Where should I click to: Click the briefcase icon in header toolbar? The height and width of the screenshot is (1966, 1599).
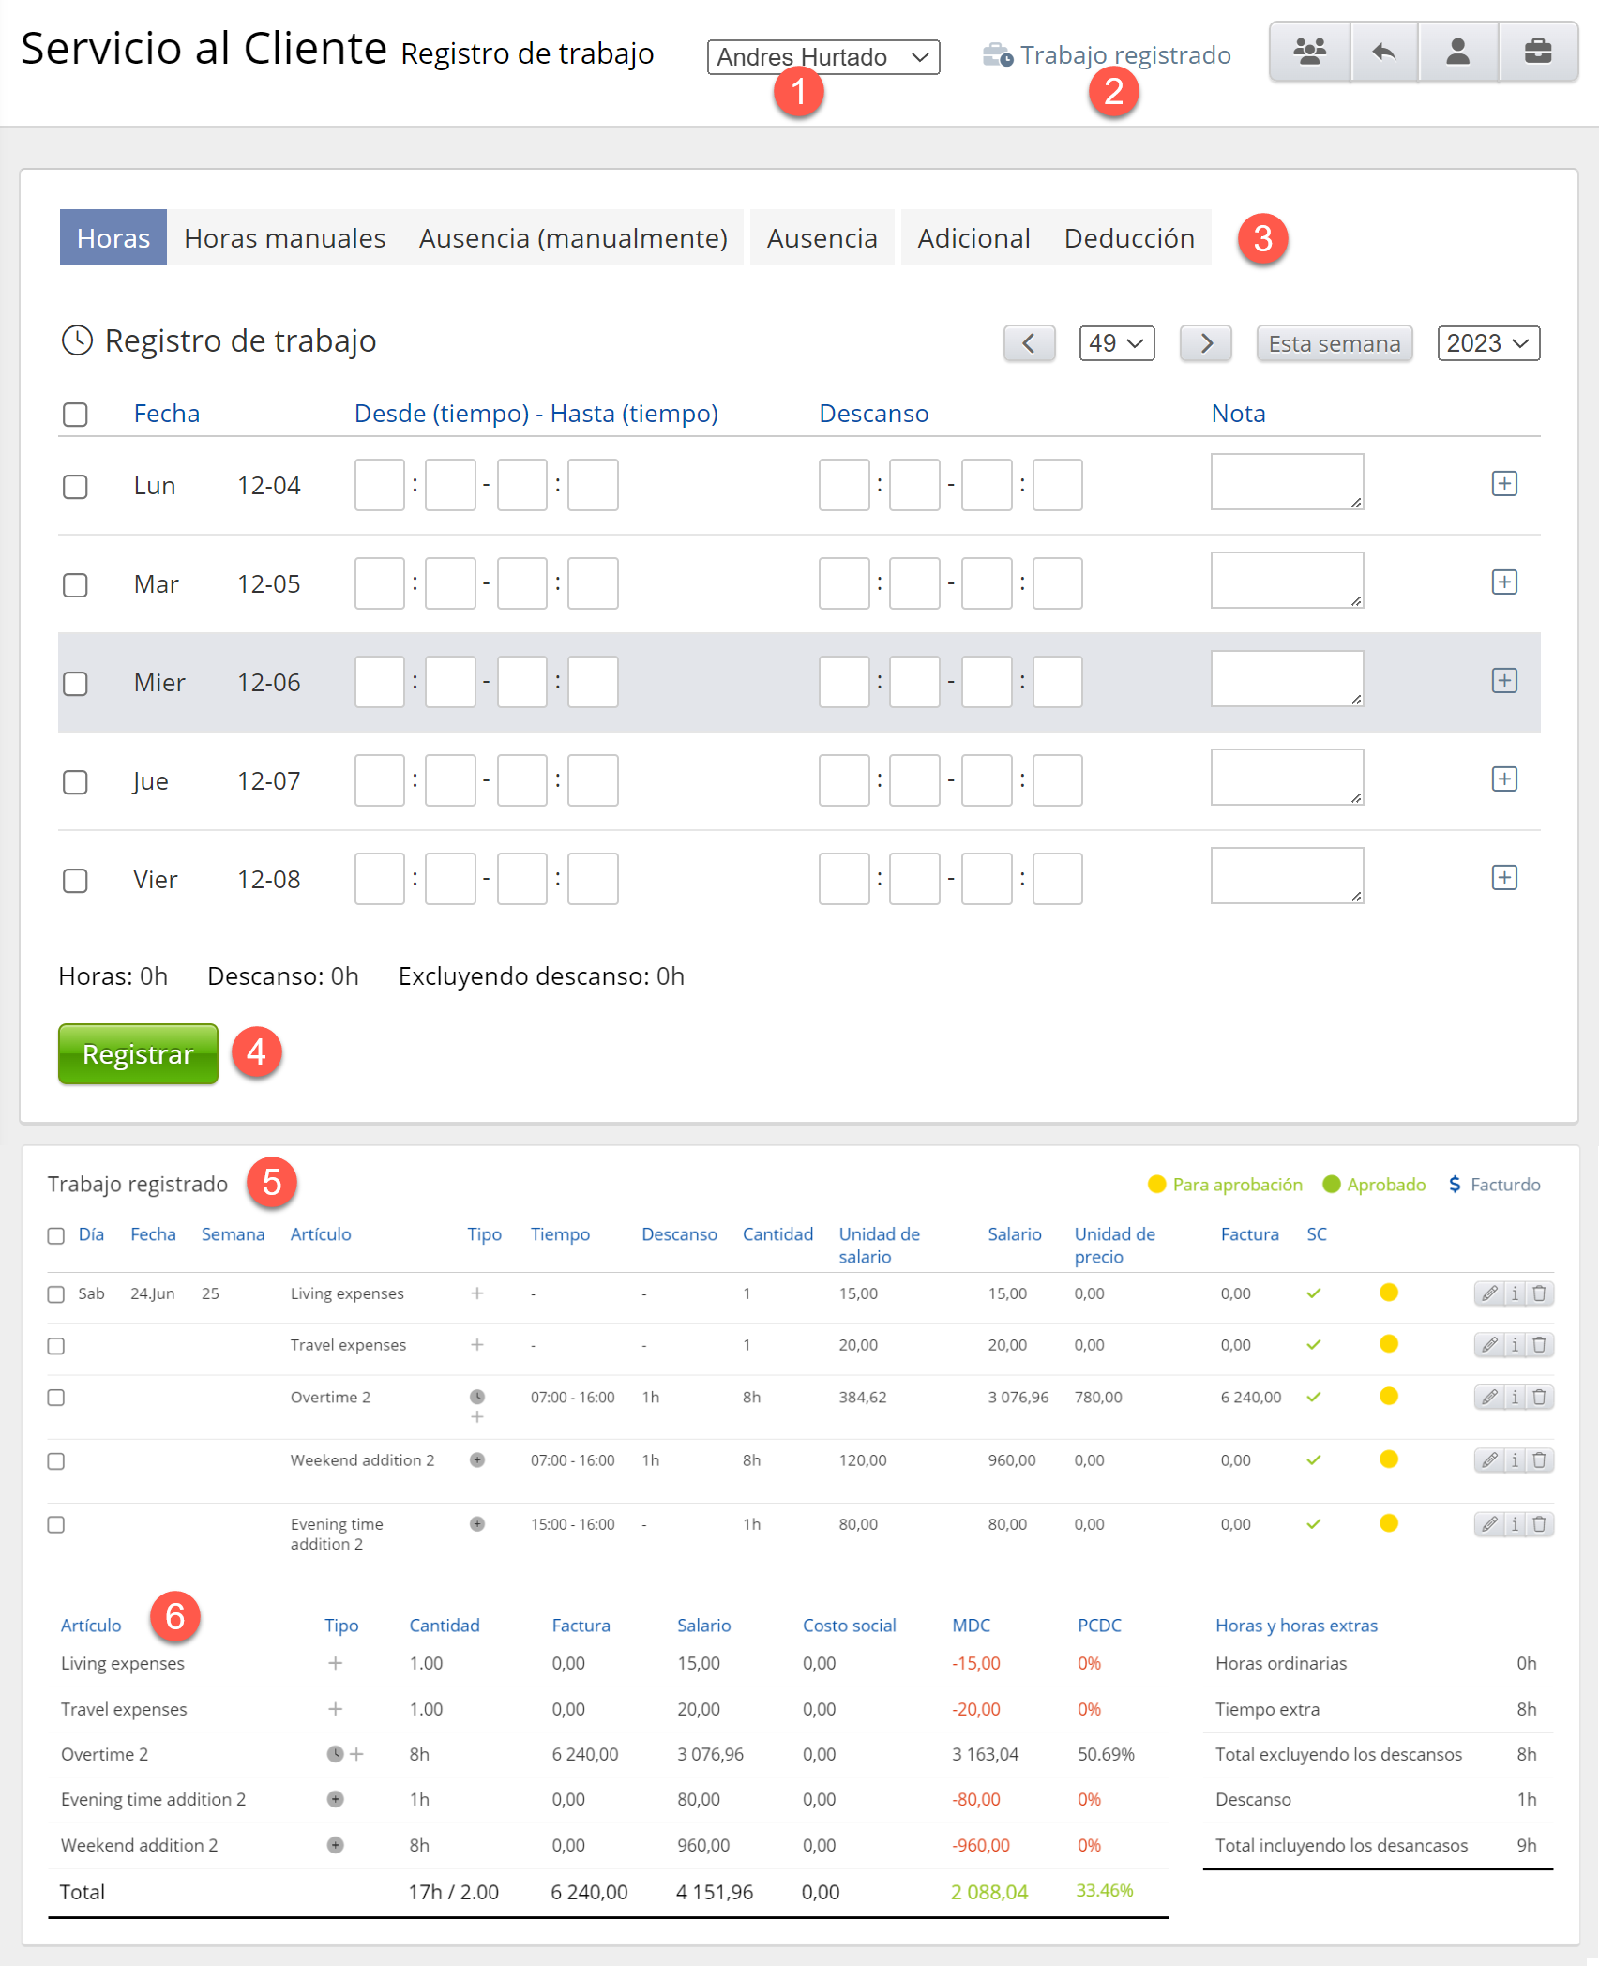(x=1538, y=52)
